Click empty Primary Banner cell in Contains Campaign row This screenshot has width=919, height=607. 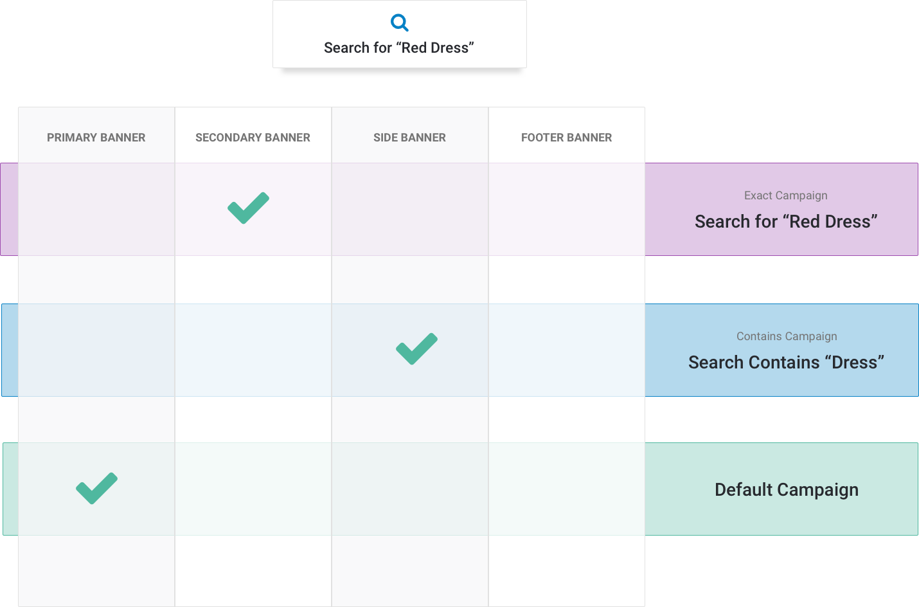tap(96, 350)
